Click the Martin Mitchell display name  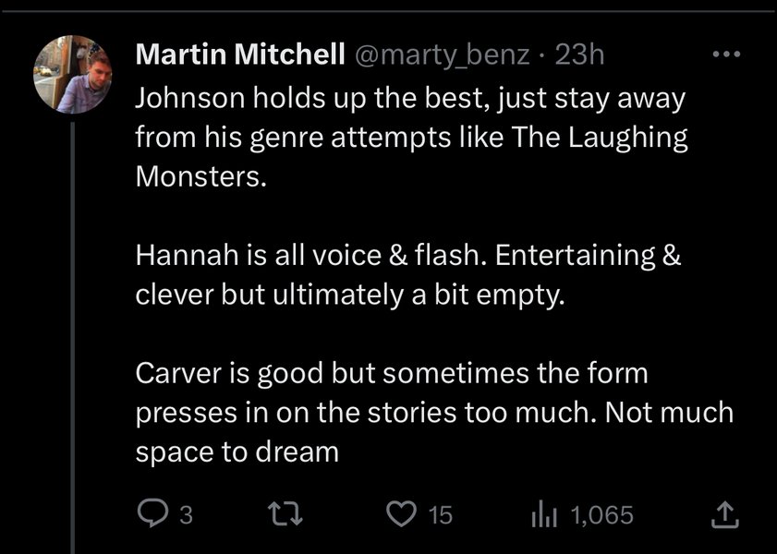(240, 55)
